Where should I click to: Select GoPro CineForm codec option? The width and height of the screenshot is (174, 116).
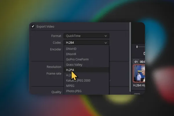pos(86,59)
